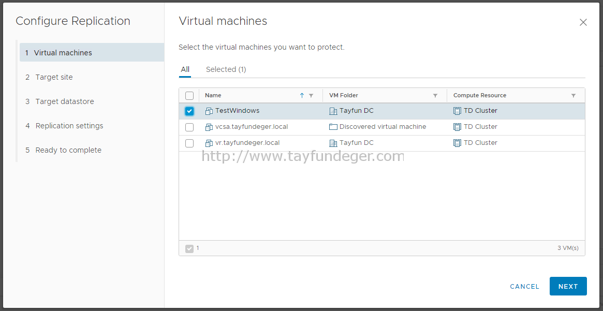The height and width of the screenshot is (311, 603).
Task: Select the TestWindows name text
Action: pos(237,111)
